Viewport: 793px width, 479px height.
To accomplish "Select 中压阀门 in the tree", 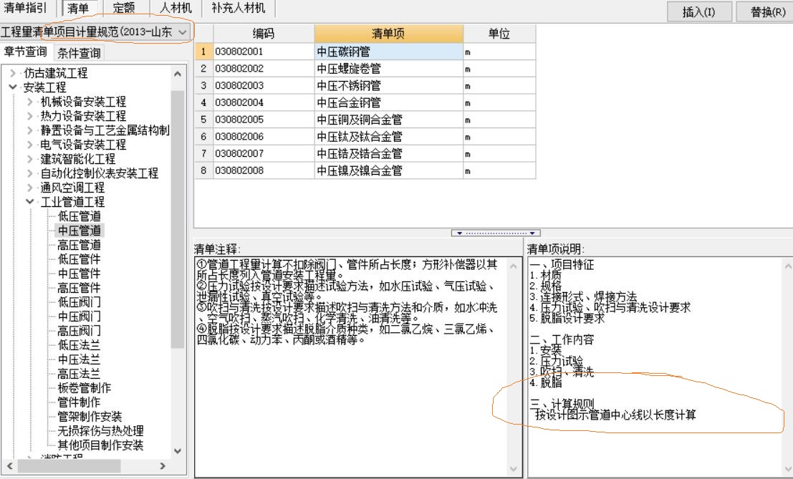I will pos(80,316).
